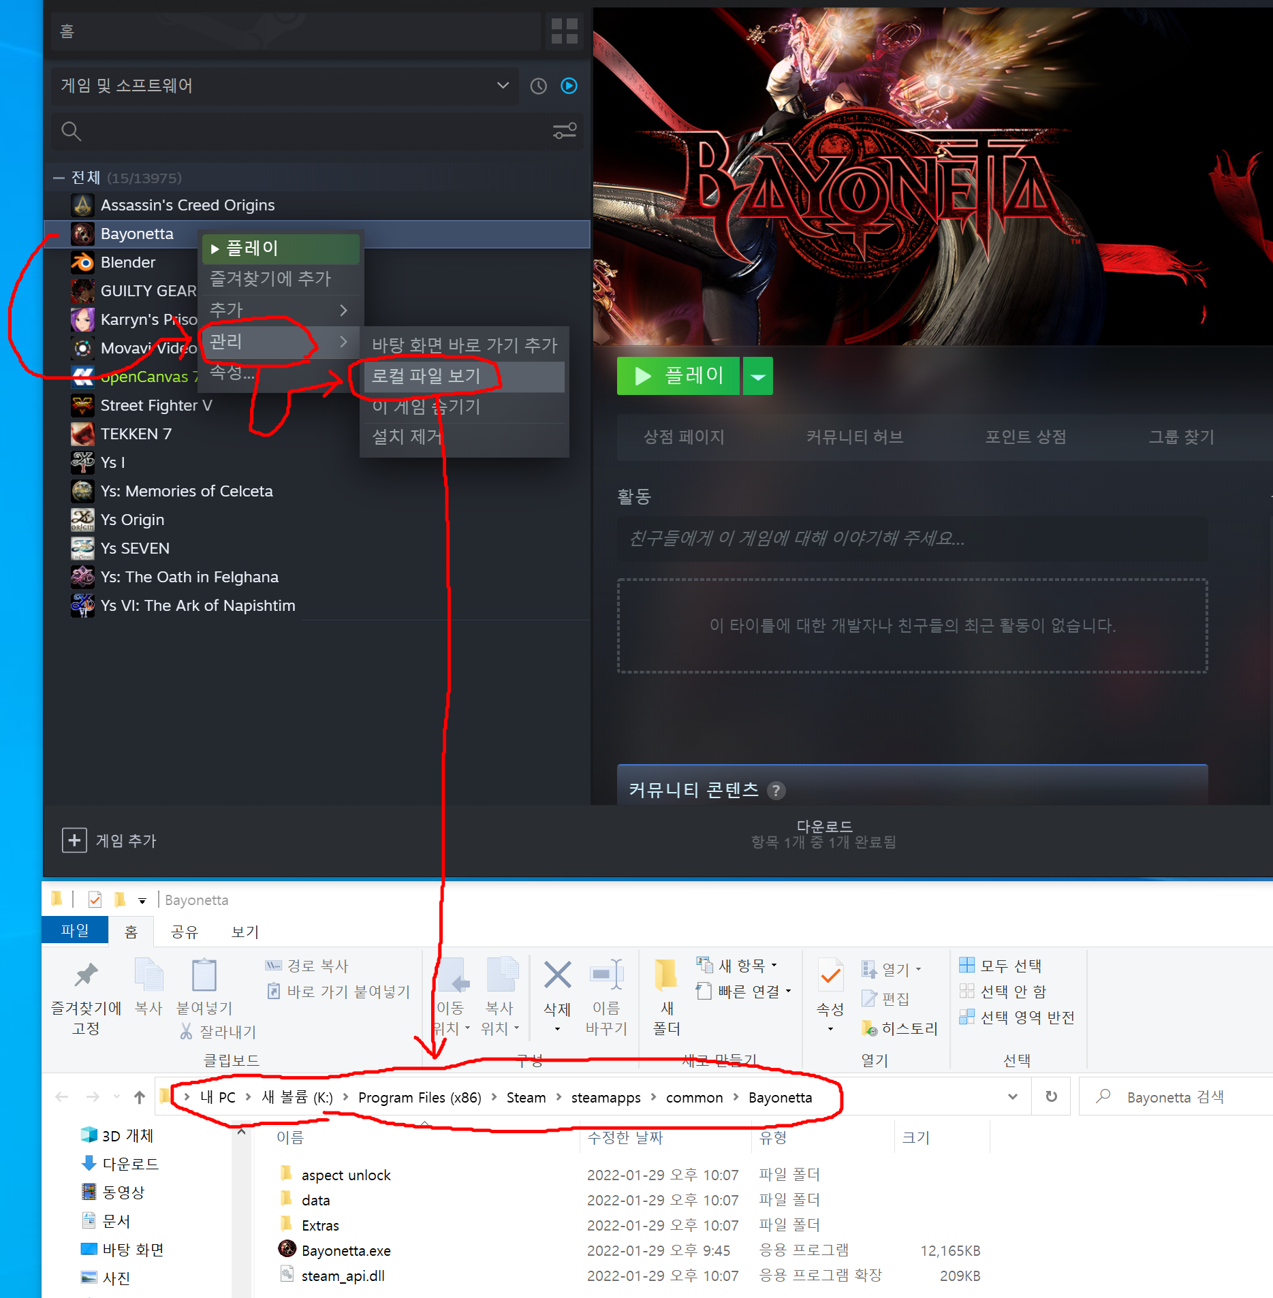Collapse the 전체 category in library
The image size is (1273, 1298).
pos(59,178)
